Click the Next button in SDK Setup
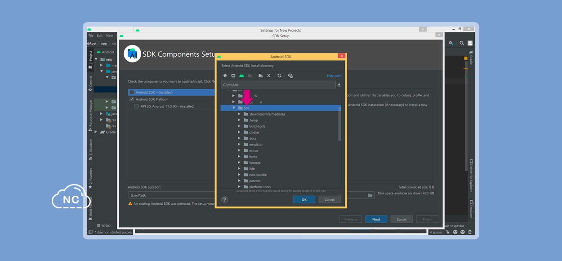The width and height of the screenshot is (562, 261). pyautogui.click(x=376, y=220)
